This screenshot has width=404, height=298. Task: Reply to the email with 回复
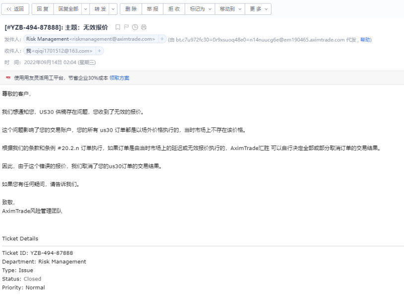point(43,9)
